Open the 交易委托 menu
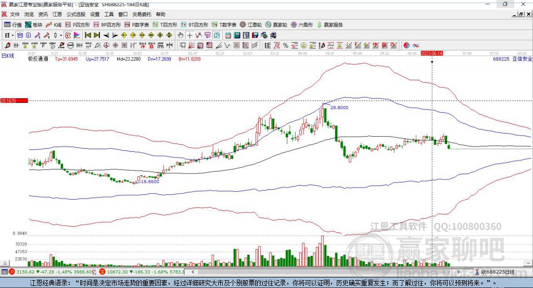This screenshot has width=533, height=288. point(142,14)
